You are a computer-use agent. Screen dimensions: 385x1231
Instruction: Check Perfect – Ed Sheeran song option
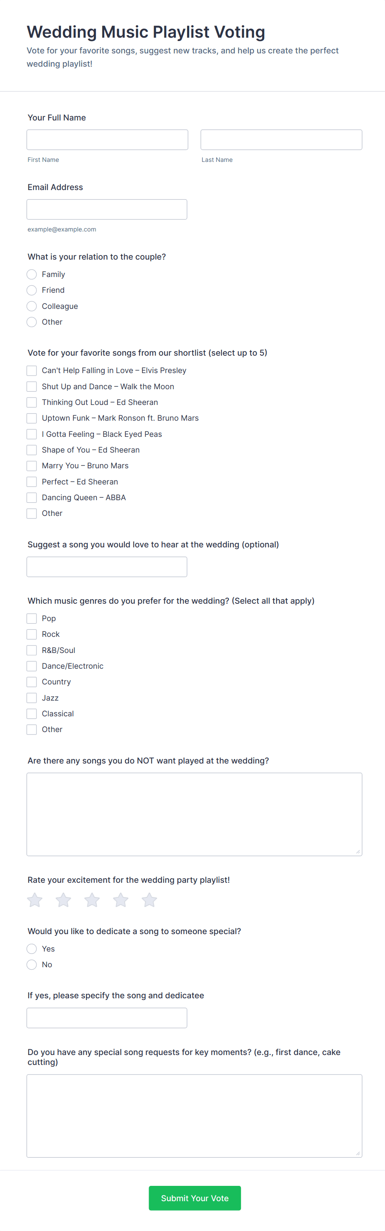coord(31,482)
